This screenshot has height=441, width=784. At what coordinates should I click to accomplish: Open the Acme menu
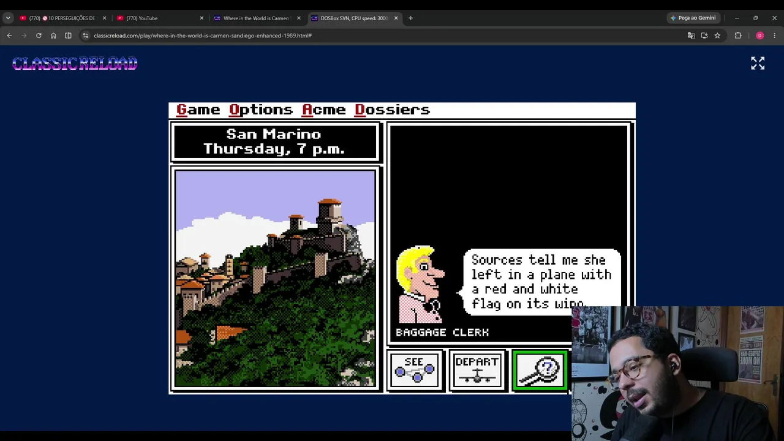[324, 110]
